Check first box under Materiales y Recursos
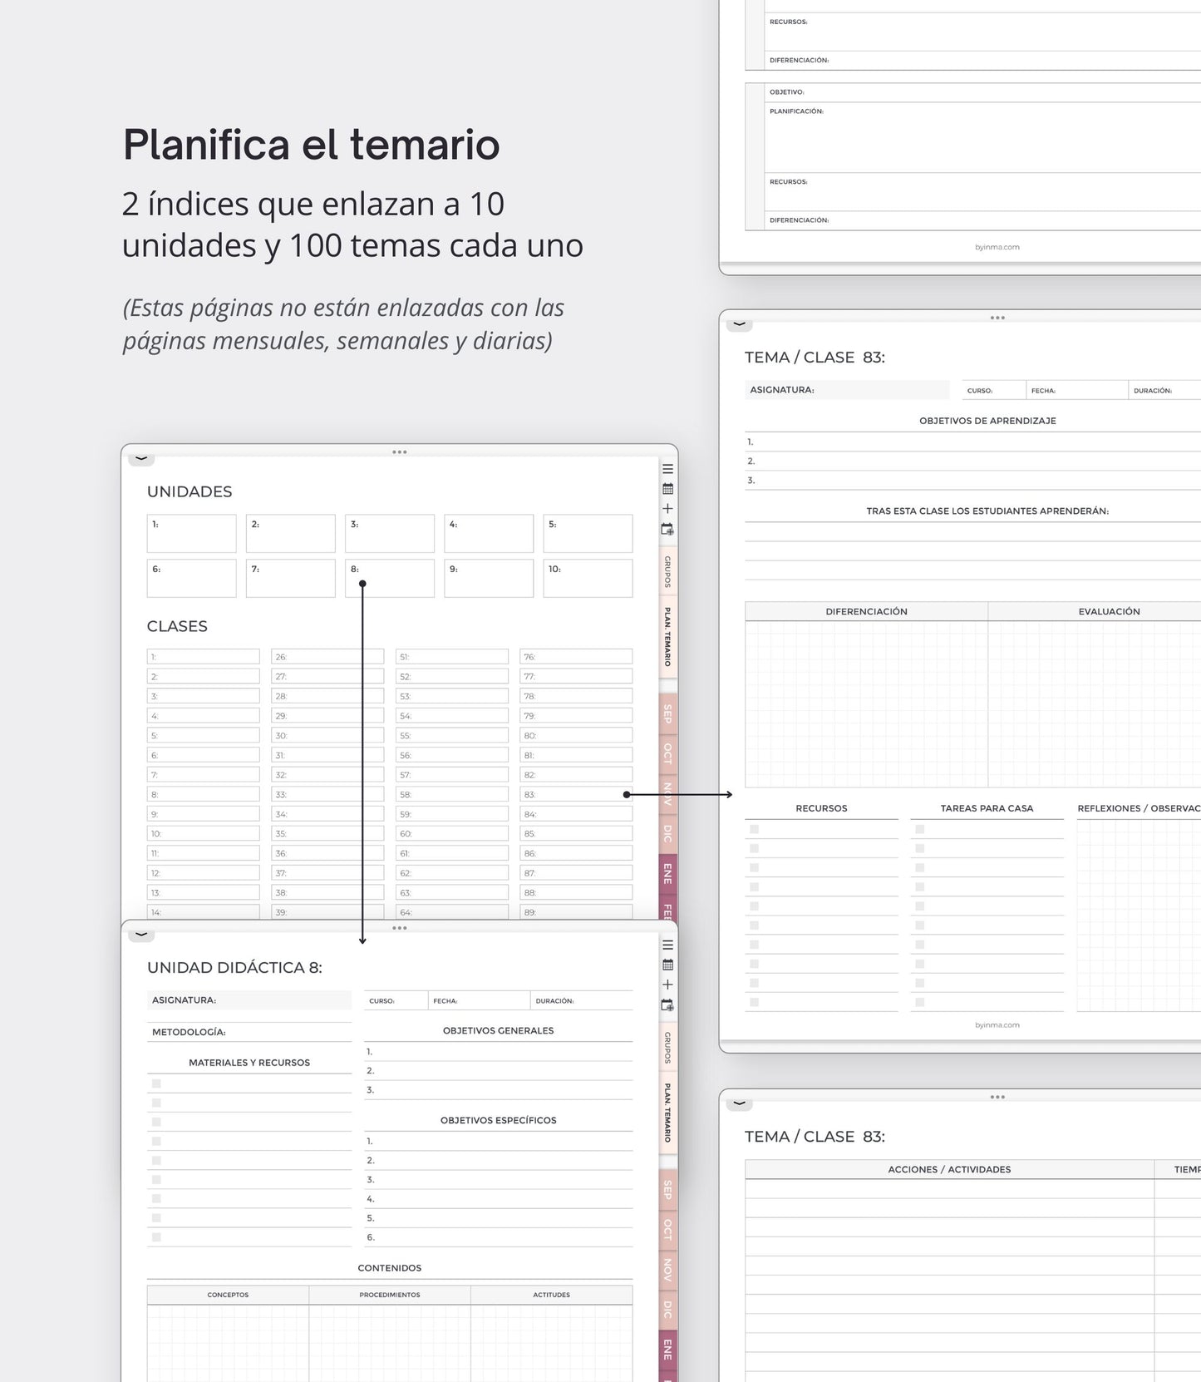This screenshot has height=1382, width=1201. point(156,1083)
